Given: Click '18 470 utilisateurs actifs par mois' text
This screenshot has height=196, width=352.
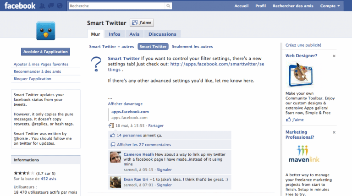Looking at the screenshot, I should (45, 192).
